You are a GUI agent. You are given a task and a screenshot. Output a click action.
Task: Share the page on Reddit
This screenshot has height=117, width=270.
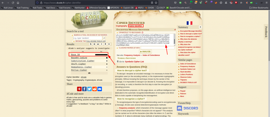95,89
